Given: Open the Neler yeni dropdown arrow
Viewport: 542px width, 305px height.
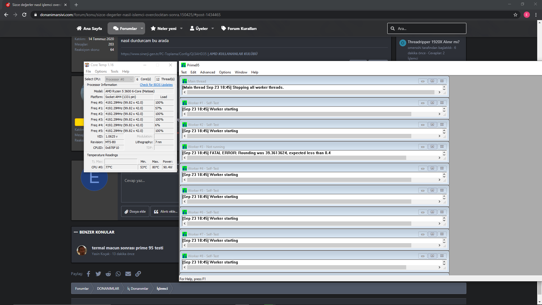Looking at the screenshot, I should click(181, 29).
